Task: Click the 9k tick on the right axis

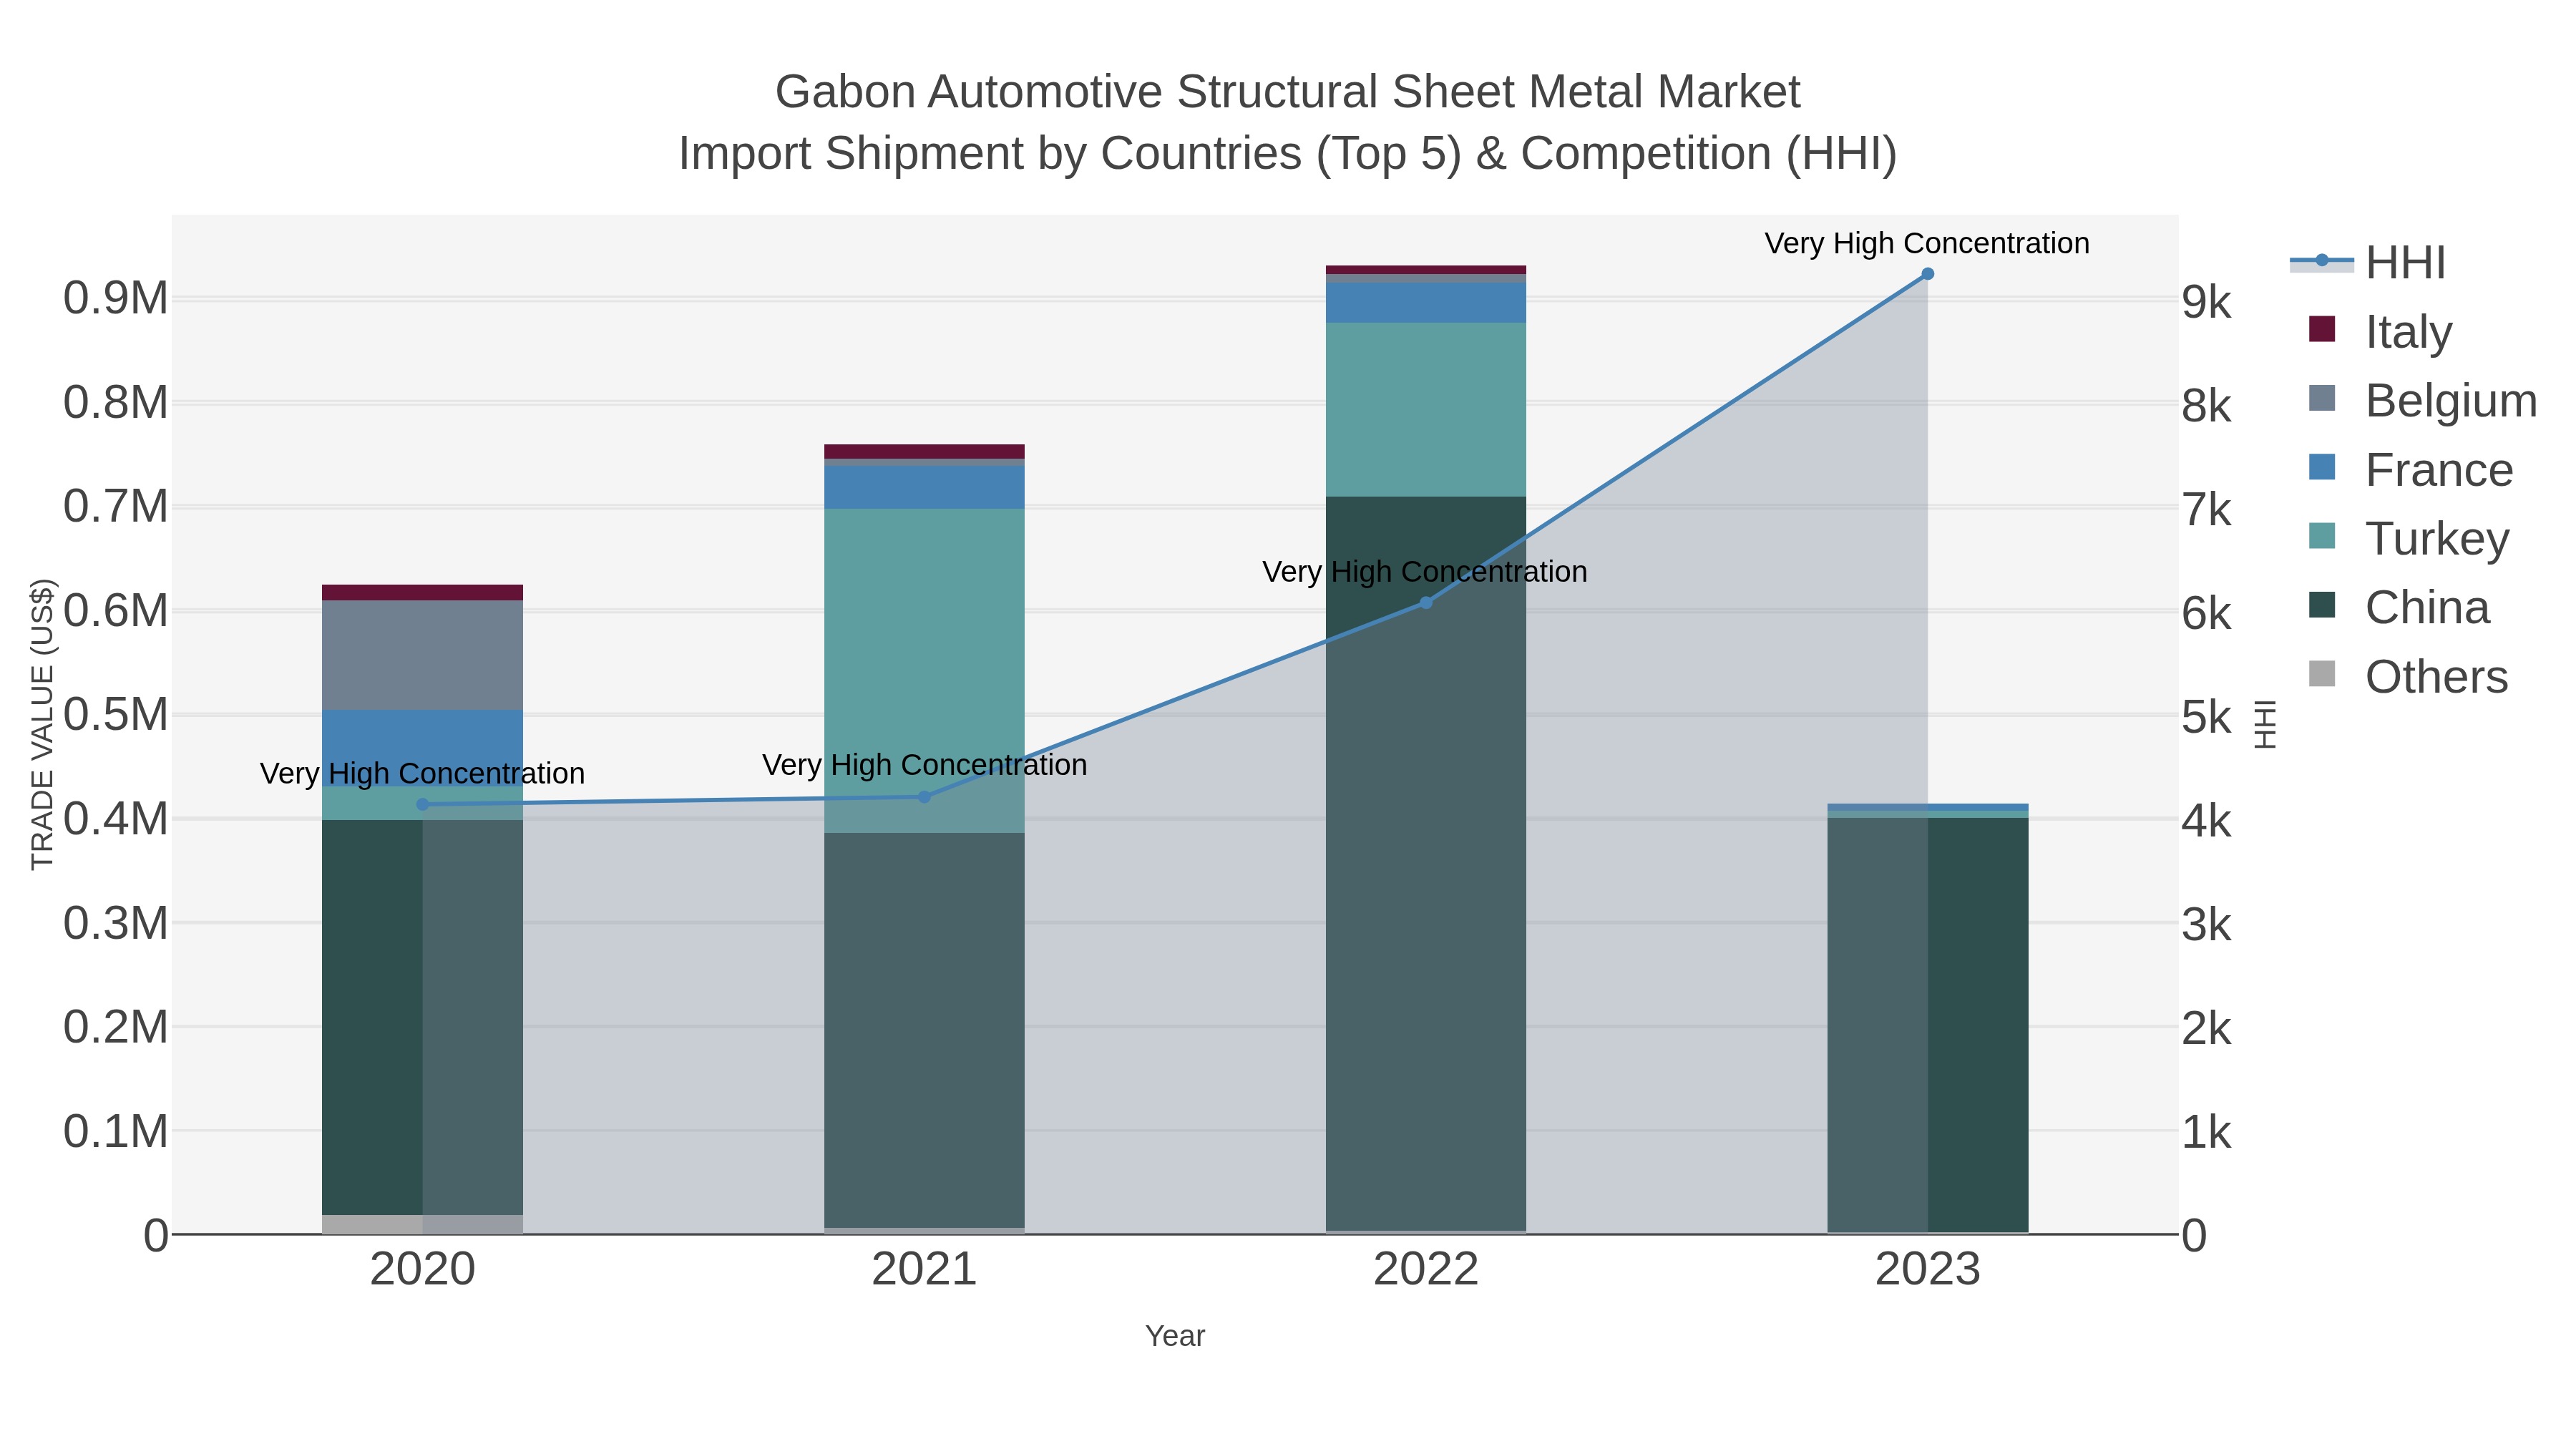Action: (x=2207, y=301)
